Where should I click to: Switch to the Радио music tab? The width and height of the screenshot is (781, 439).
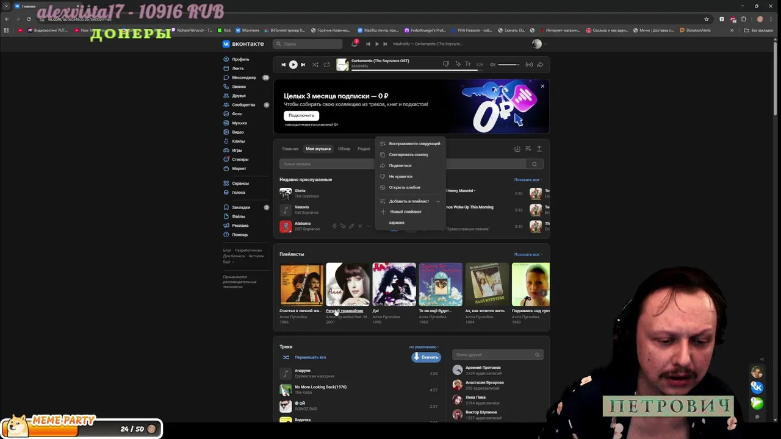click(364, 149)
